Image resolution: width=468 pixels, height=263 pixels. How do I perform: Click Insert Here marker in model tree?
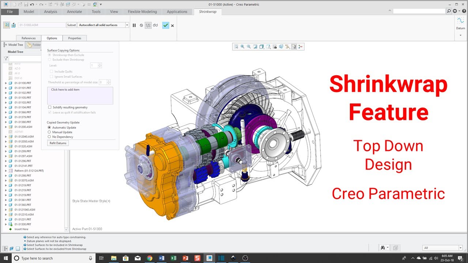(x=21, y=229)
